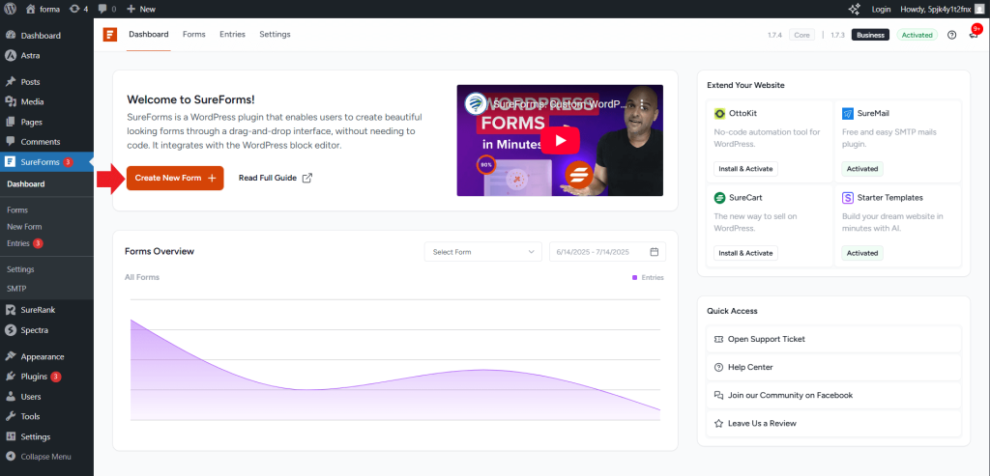This screenshot has width=990, height=476.
Task: Open the Settings tab in SureForms header
Action: (x=275, y=35)
